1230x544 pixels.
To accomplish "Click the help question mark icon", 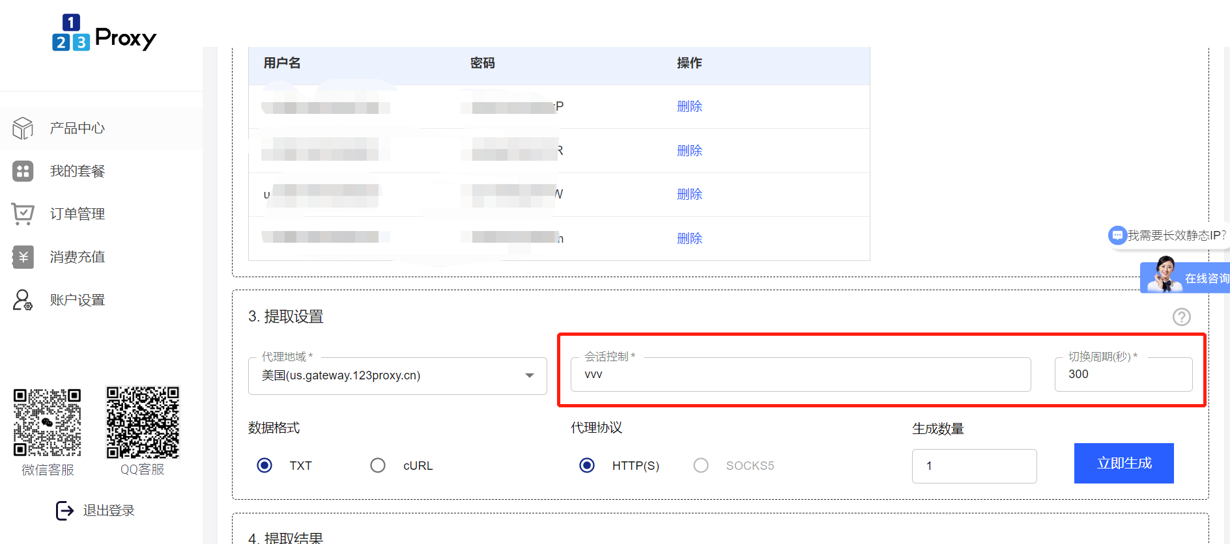I will pyautogui.click(x=1181, y=317).
